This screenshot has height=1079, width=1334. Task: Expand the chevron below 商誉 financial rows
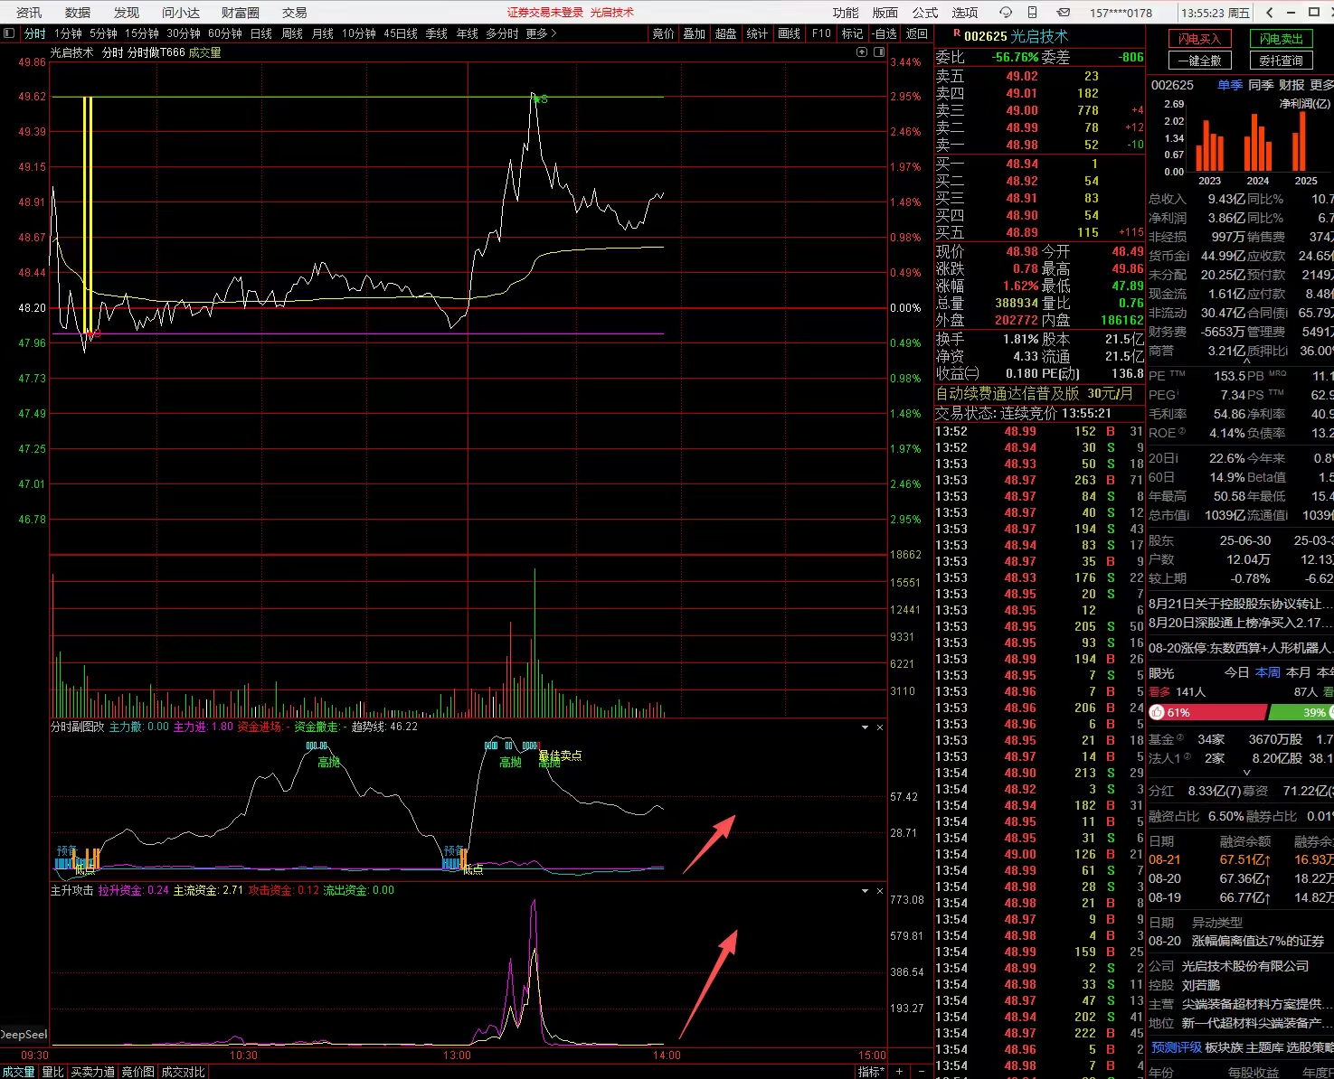tap(1246, 362)
